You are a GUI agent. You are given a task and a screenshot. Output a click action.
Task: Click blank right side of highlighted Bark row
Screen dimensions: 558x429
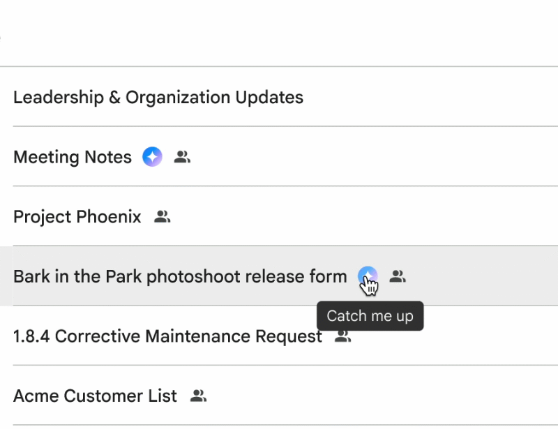488,276
